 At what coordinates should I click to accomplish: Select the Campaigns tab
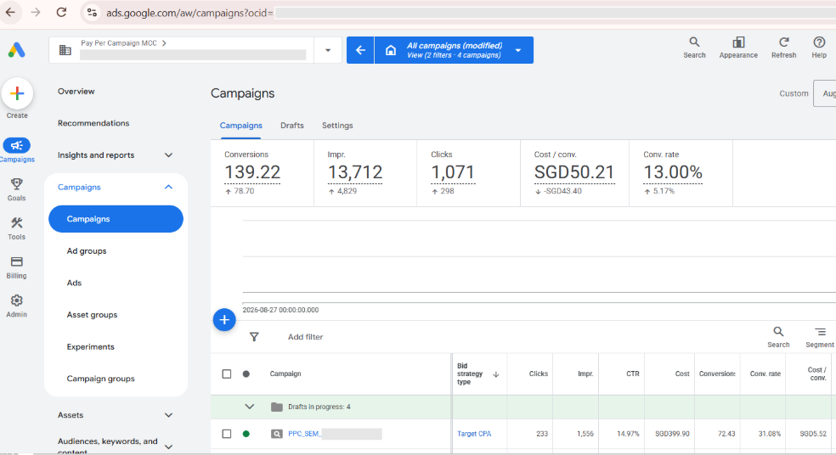241,126
